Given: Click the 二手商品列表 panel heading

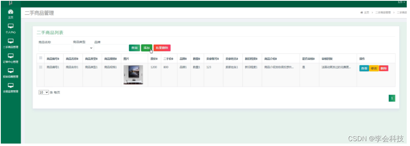Looking at the screenshot, I should coord(50,33).
